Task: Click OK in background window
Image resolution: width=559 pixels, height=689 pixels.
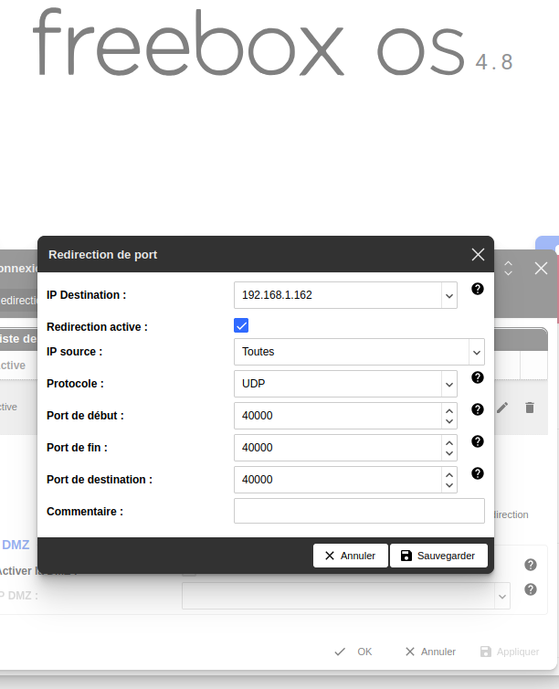Action: pyautogui.click(x=353, y=652)
